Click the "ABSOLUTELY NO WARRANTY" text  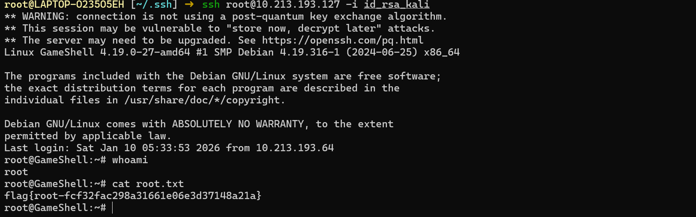pos(238,124)
